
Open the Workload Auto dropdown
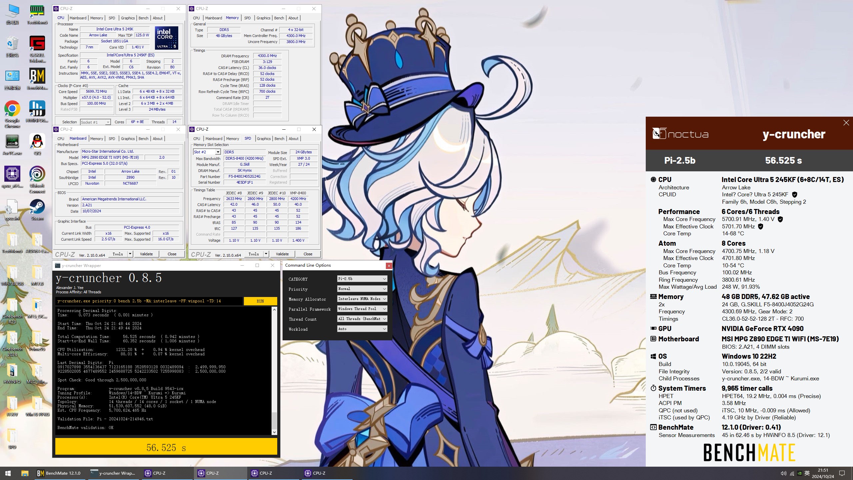click(x=362, y=329)
